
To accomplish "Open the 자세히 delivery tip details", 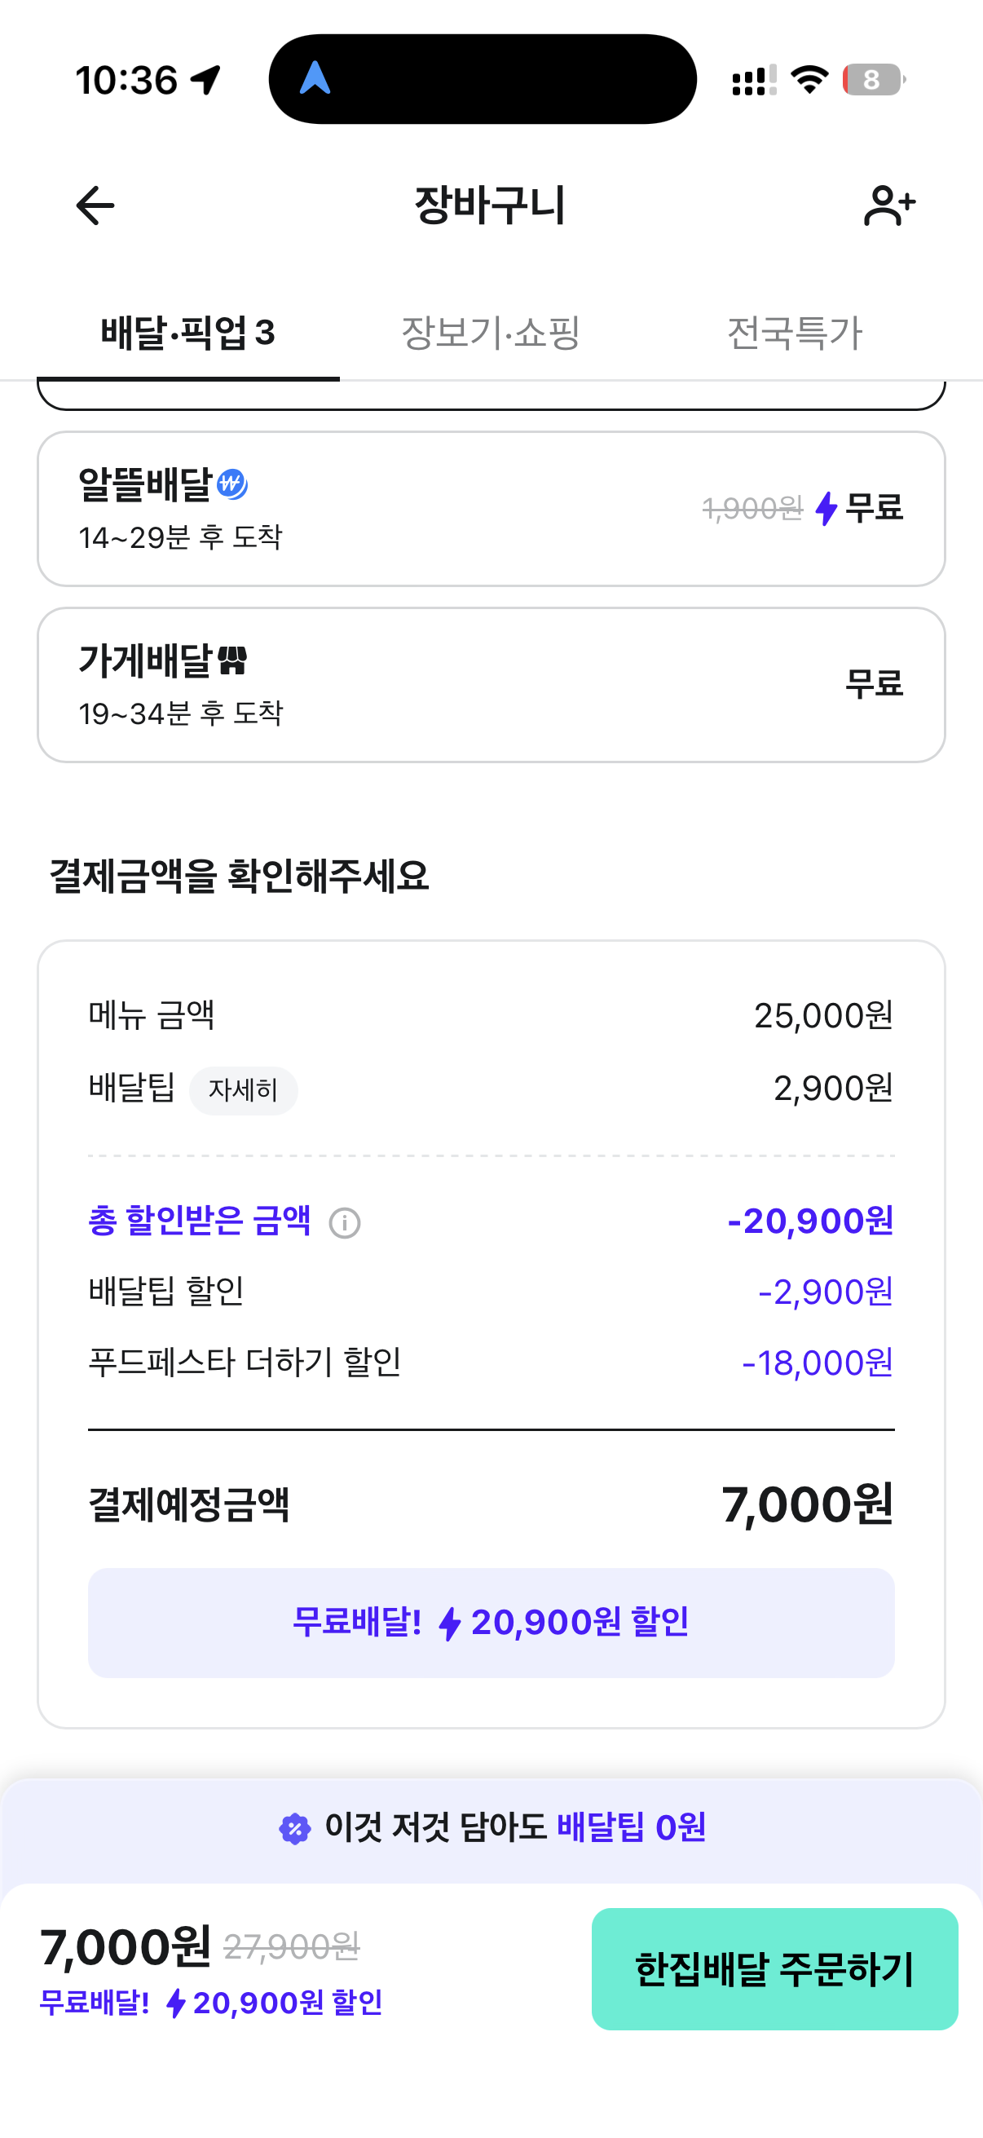I will pyautogui.click(x=243, y=1089).
